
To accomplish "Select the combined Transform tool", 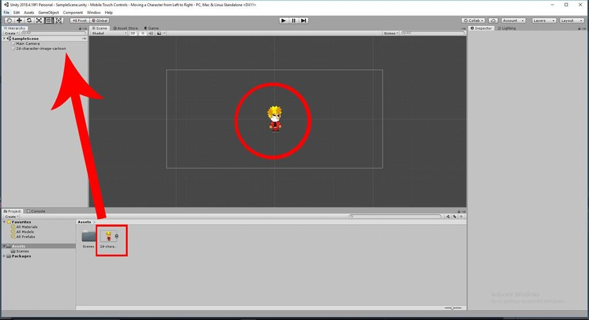I will [59, 21].
